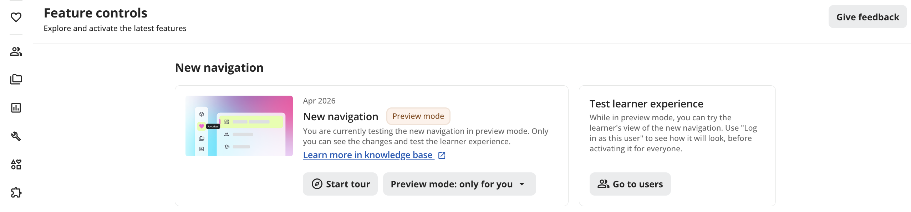Open Favorites heart icon in sidebar
The width and height of the screenshot is (911, 212).
click(16, 17)
